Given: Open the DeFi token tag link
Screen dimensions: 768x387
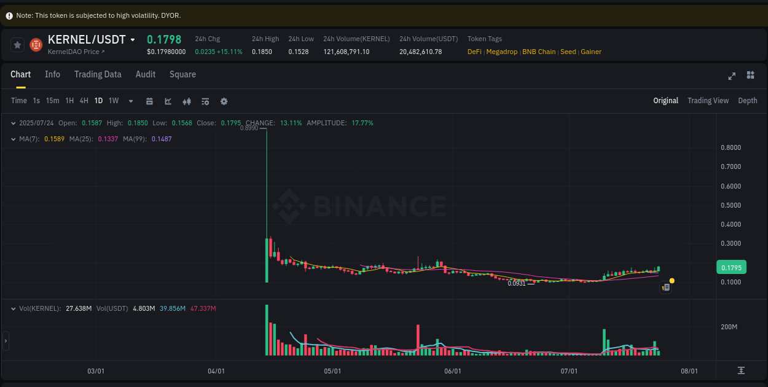Looking at the screenshot, I should click(474, 52).
